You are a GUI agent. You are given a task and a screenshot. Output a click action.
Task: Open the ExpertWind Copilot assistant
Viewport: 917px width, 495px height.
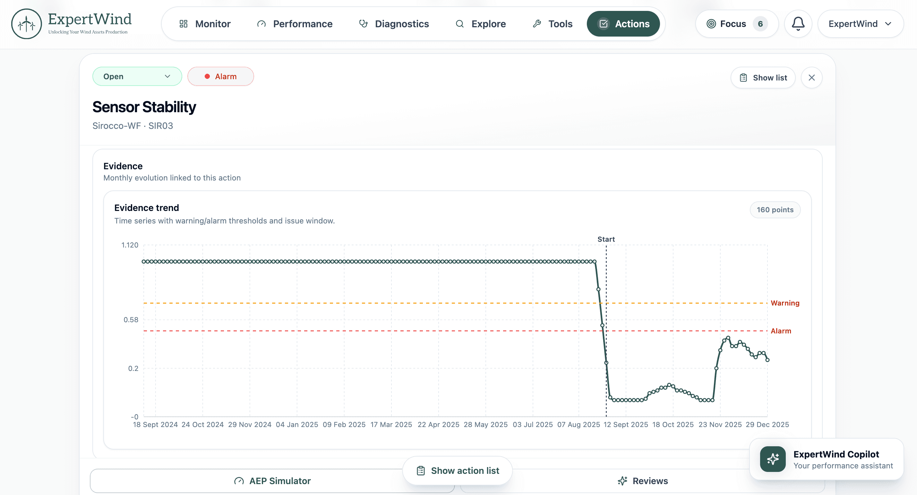click(x=827, y=459)
